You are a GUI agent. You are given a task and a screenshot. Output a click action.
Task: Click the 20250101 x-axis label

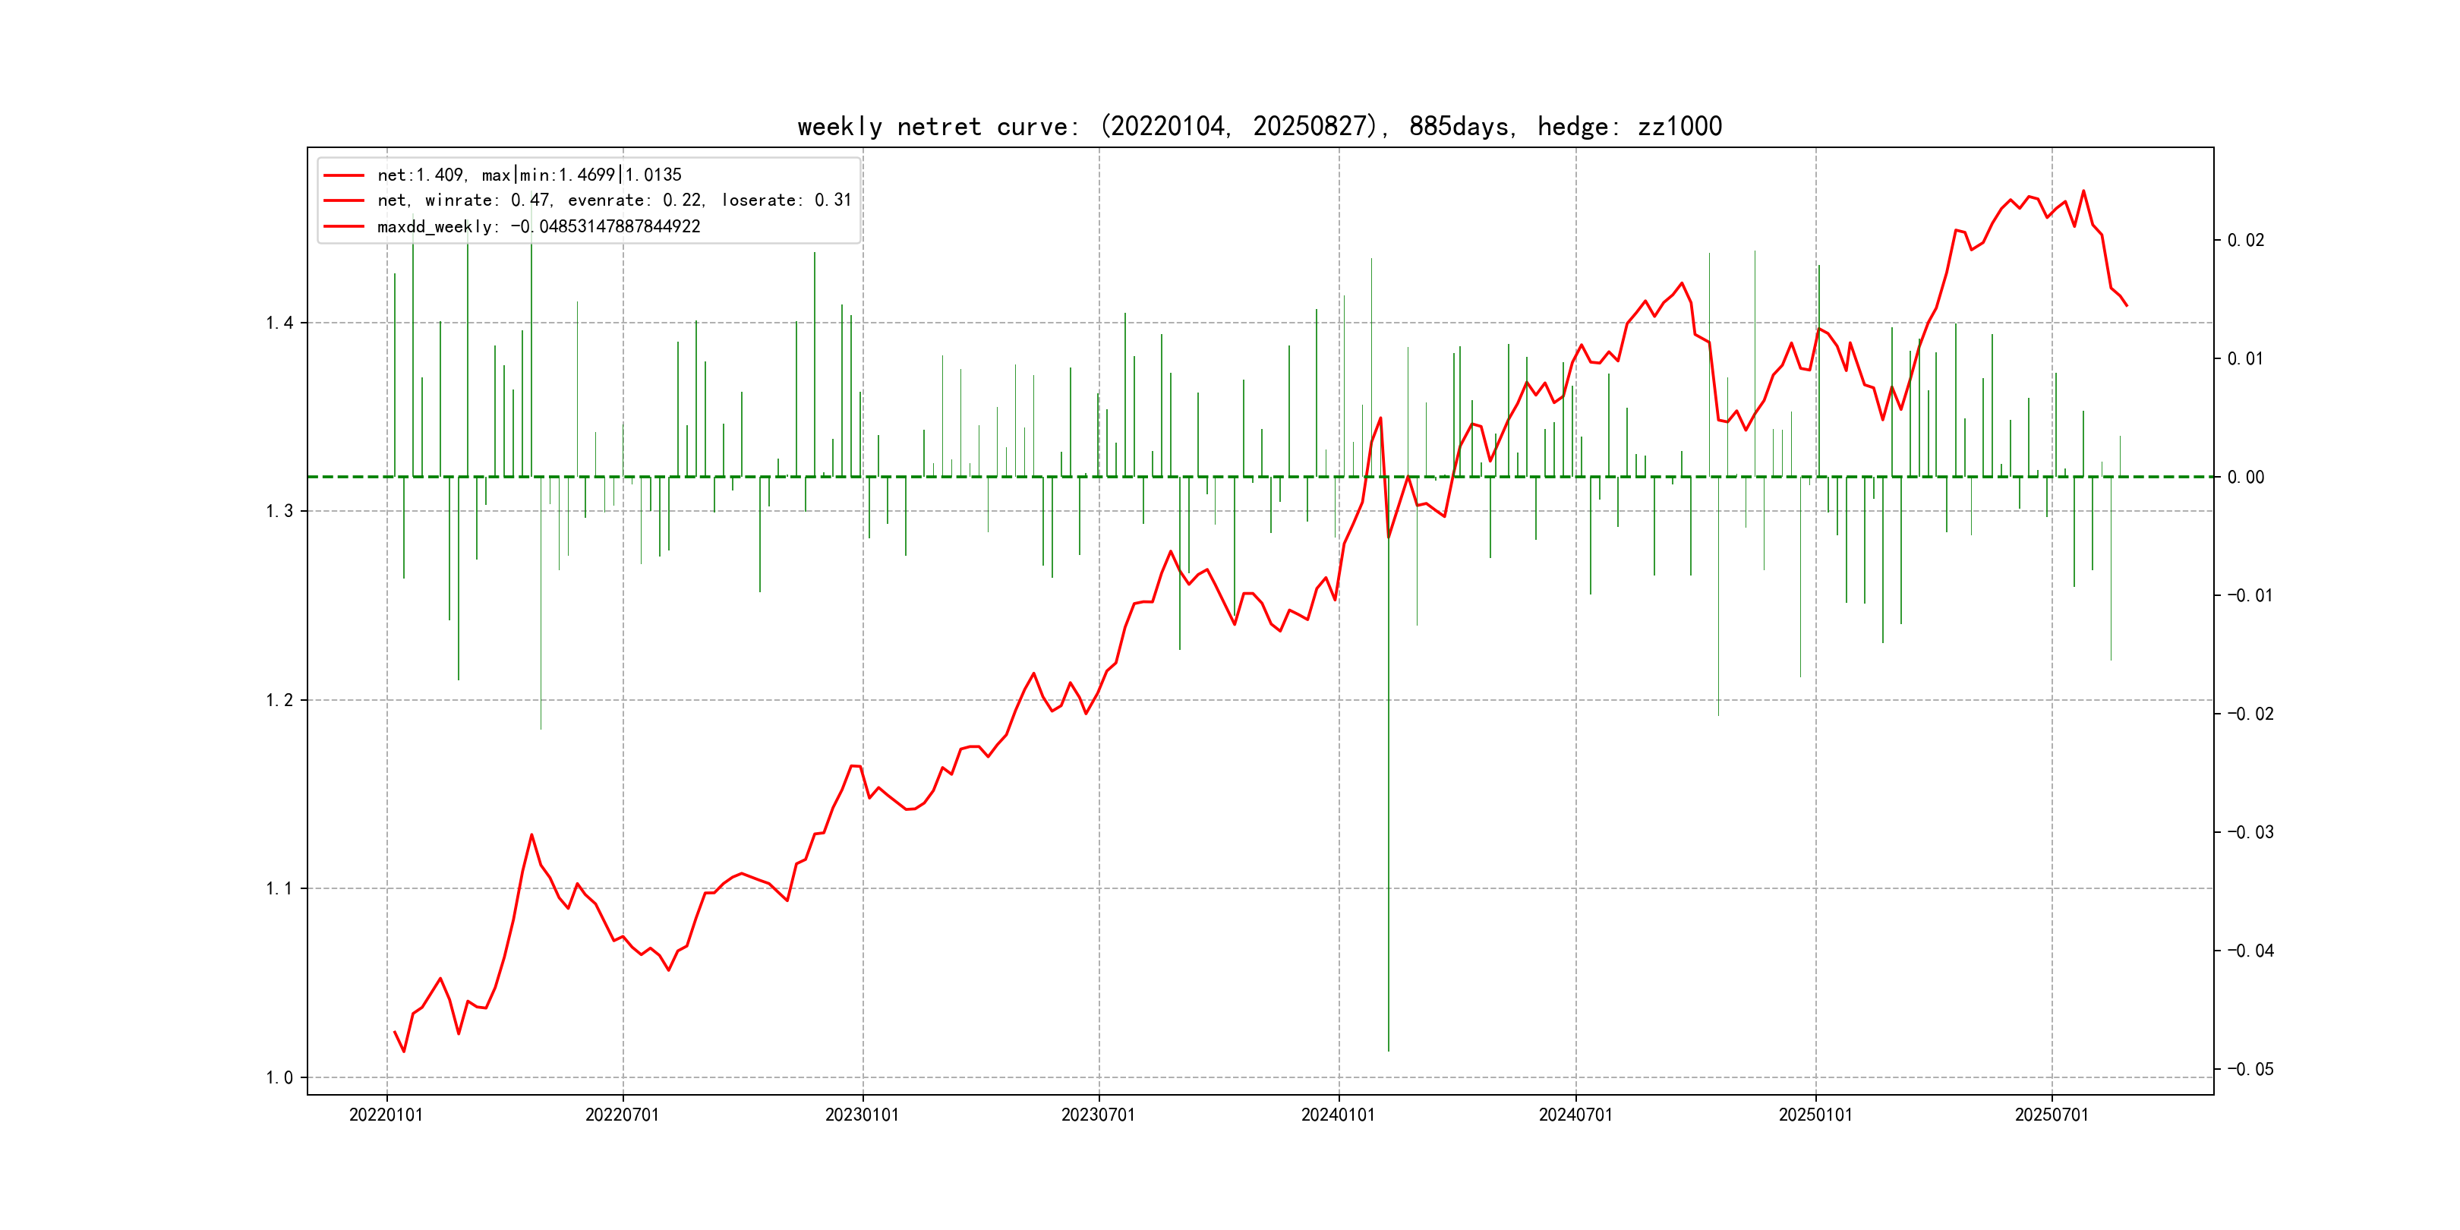[x=1815, y=1115]
